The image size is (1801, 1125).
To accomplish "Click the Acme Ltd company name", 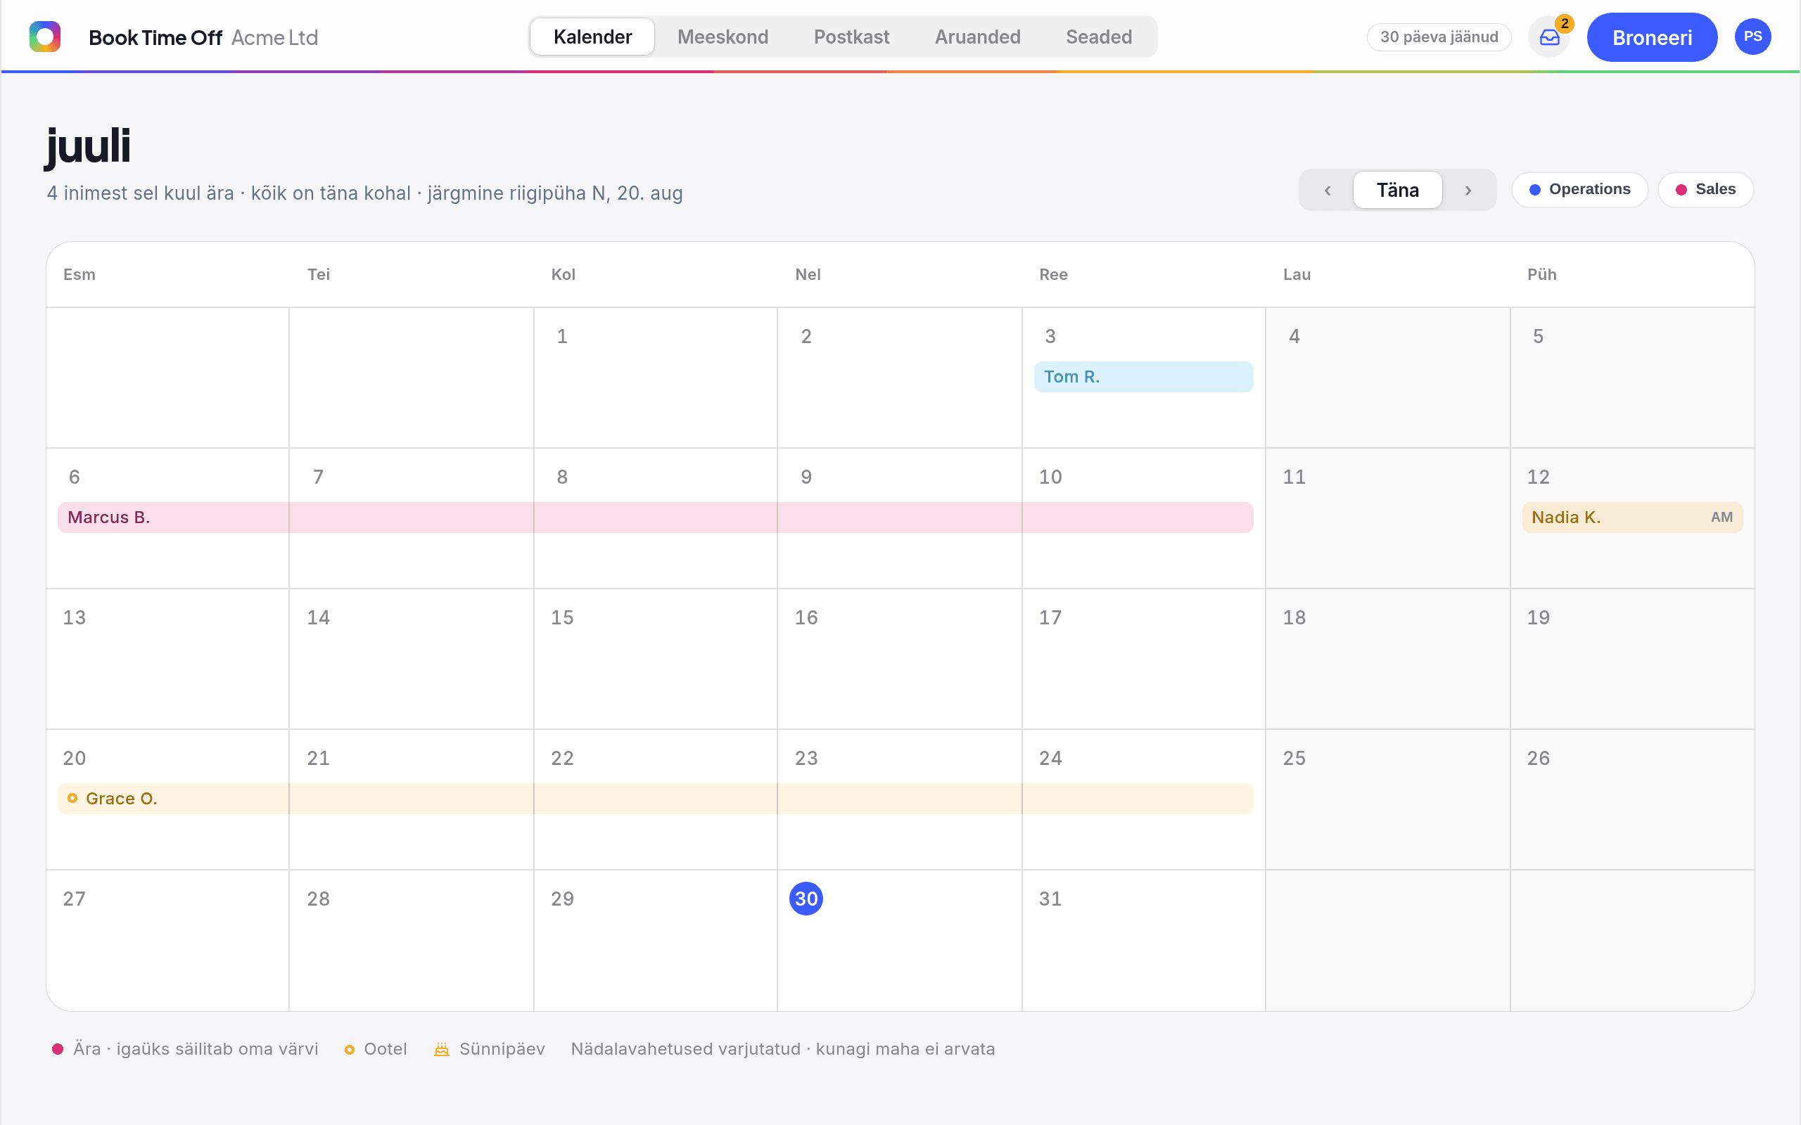I will pyautogui.click(x=274, y=38).
